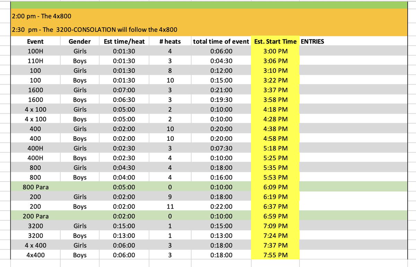Select the '0:13:00' total time in 3200 Boys row
The height and width of the screenshot is (267, 416).
tap(221, 236)
